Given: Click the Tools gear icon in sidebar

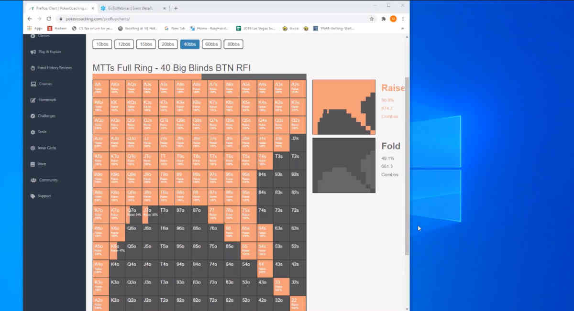Looking at the screenshot, I should tap(33, 132).
